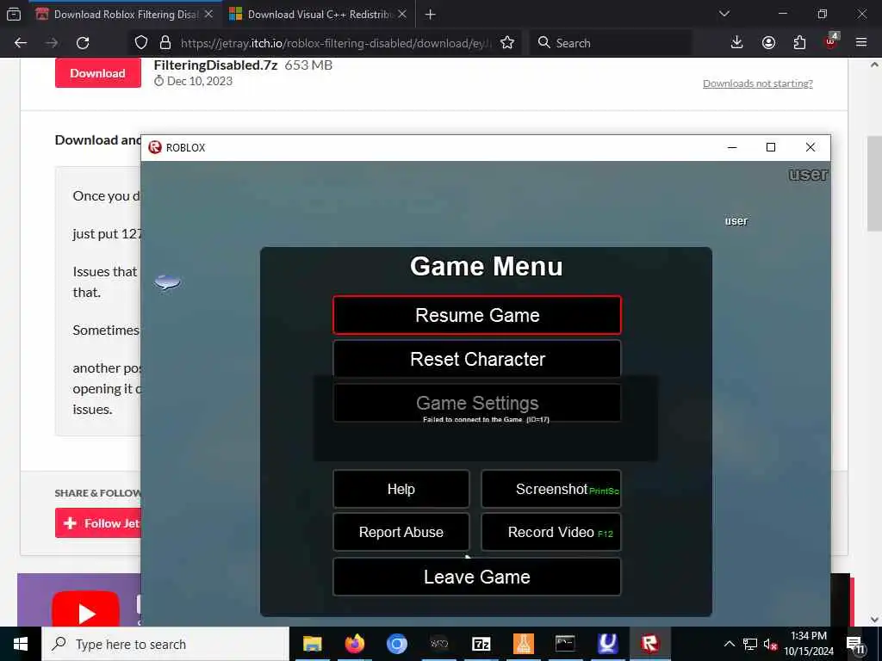Open a new browser tab
Image resolution: width=882 pixels, height=661 pixels.
click(x=430, y=15)
